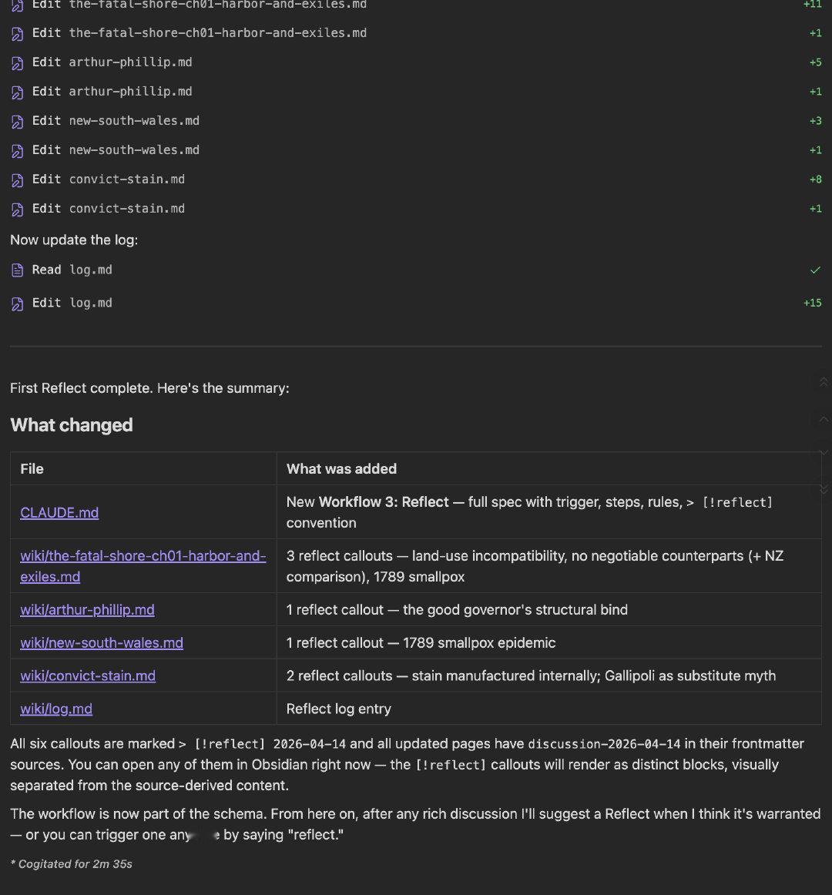832x895 pixels.
Task: Follow the wiki/convict-stain.md link
Action: point(88,676)
